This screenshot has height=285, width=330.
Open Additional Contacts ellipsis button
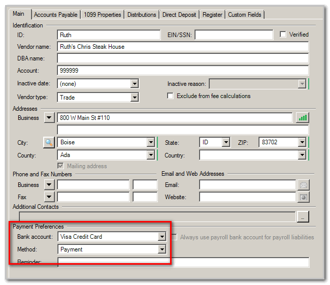[303, 217]
